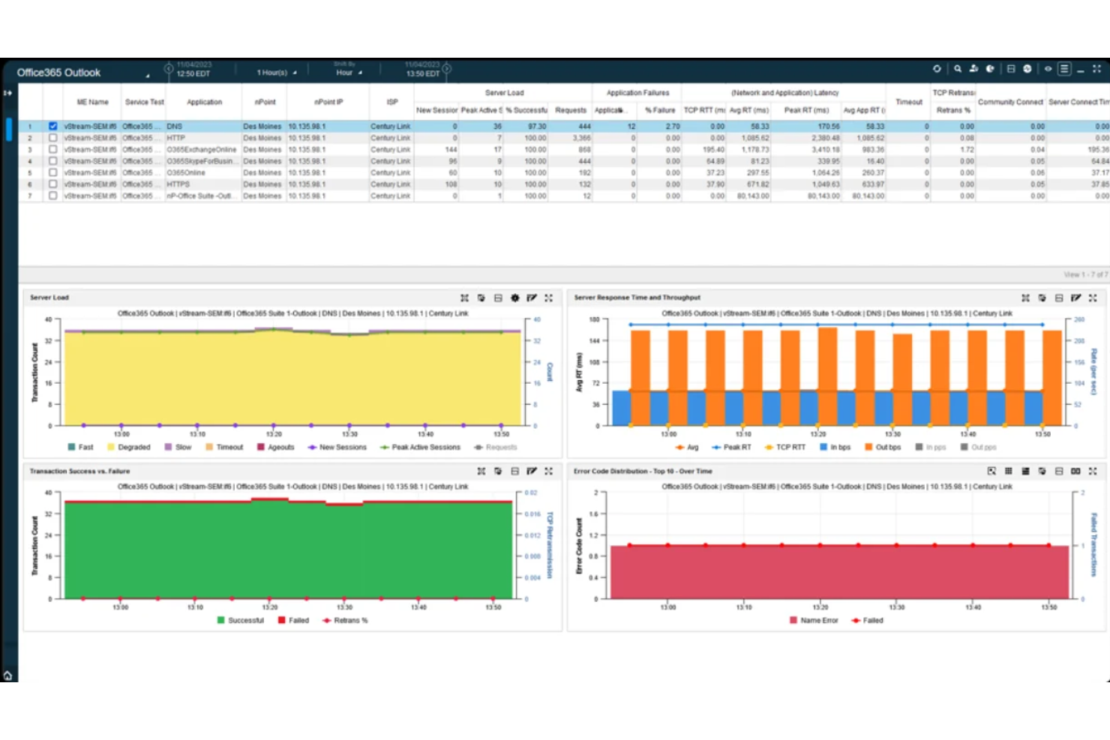
Task: Click the gear settings icon on Server Load panel
Action: click(515, 298)
